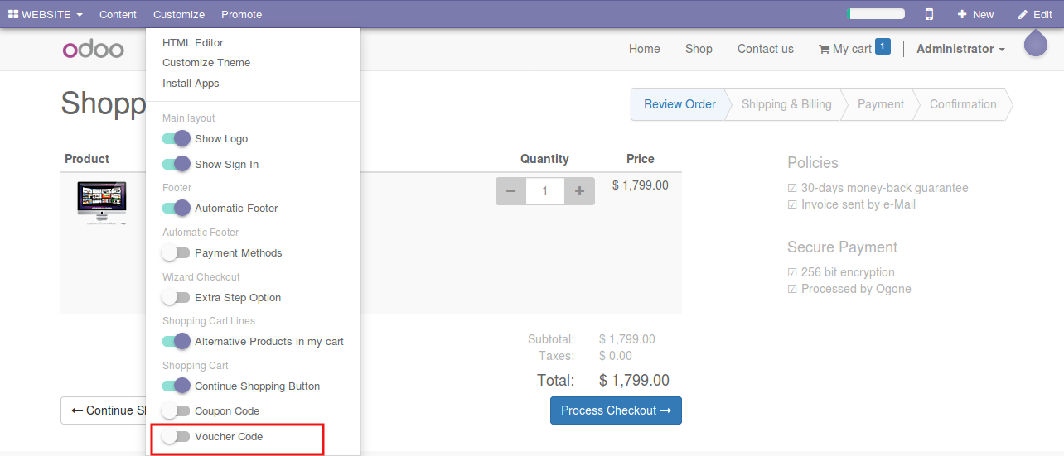
Task: Enable the Voucher Code toggle
Action: pos(176,436)
